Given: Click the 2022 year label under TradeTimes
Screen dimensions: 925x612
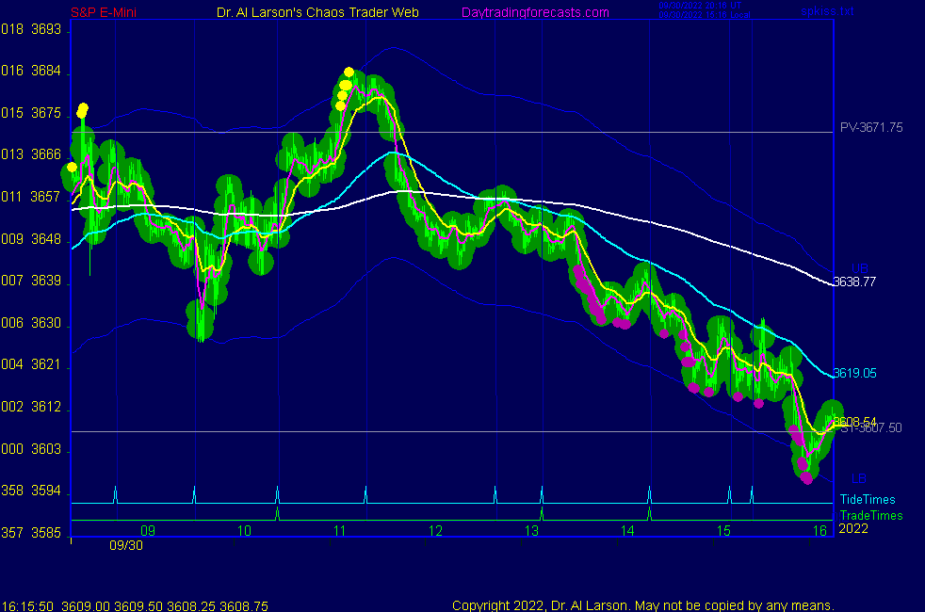Looking at the screenshot, I should (853, 529).
